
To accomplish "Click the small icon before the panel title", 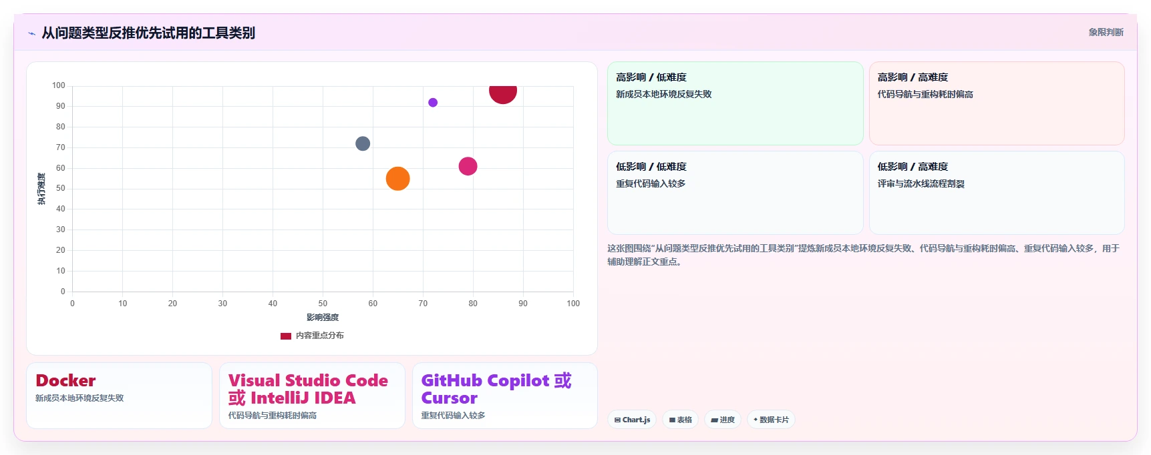I will 31,33.
